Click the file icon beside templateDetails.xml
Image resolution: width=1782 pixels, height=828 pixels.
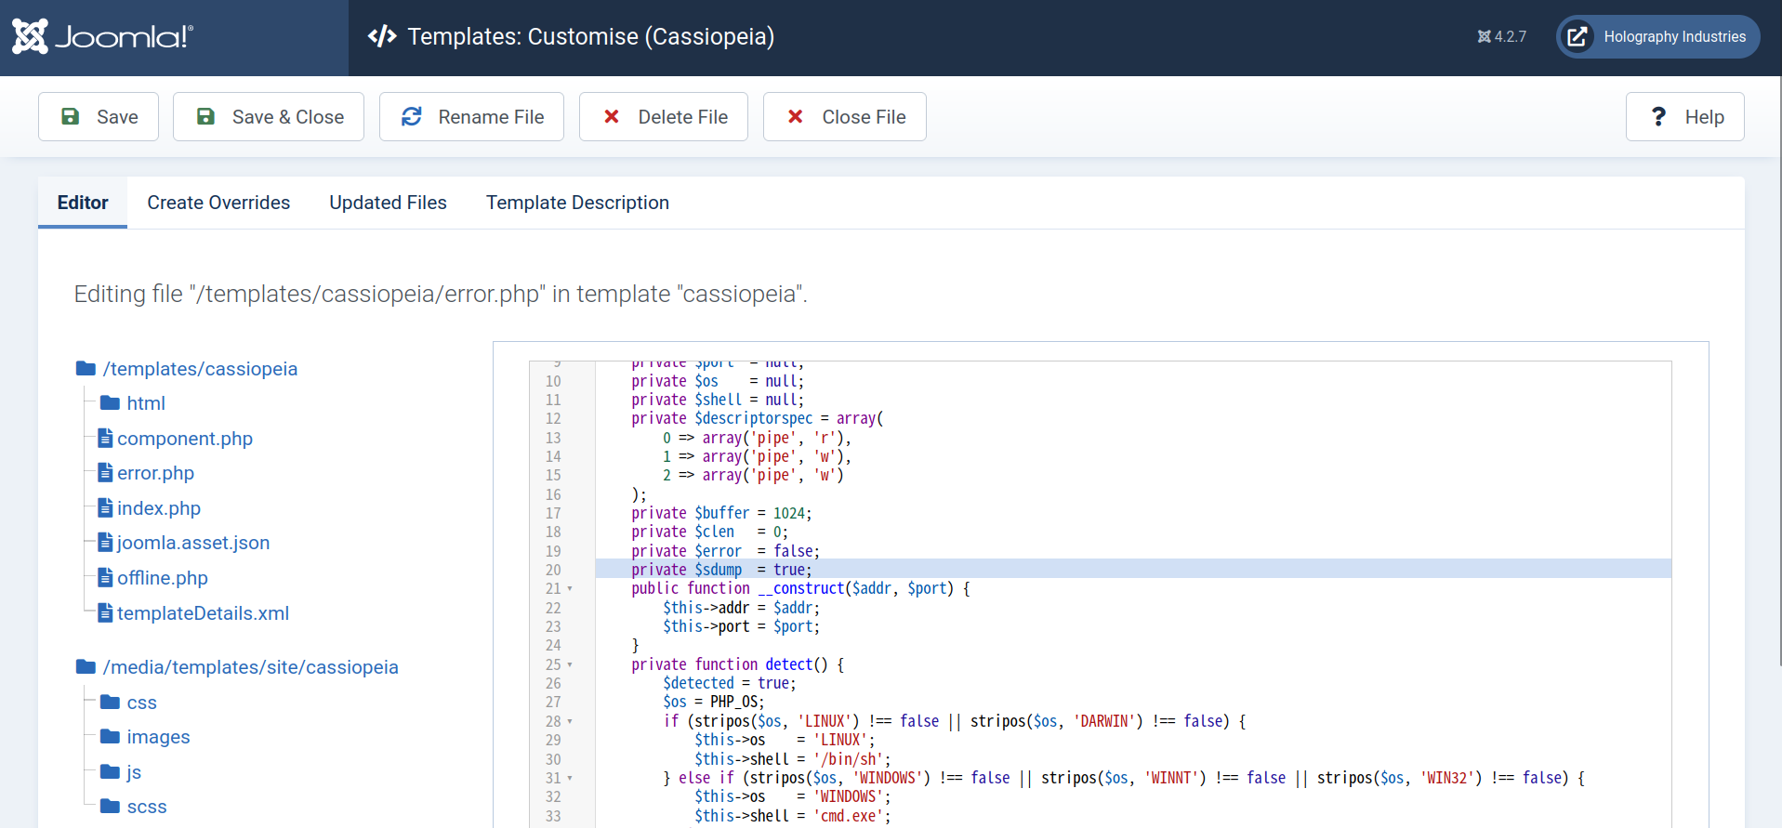(106, 612)
